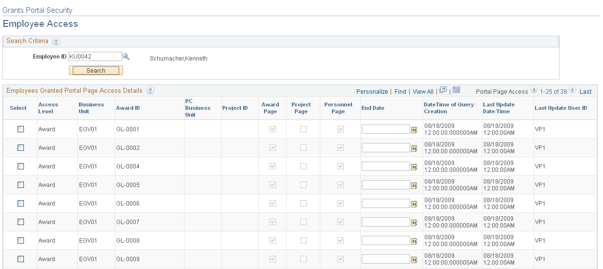Open End Date calendar for GL-0002
603x269 pixels.
coord(414,148)
